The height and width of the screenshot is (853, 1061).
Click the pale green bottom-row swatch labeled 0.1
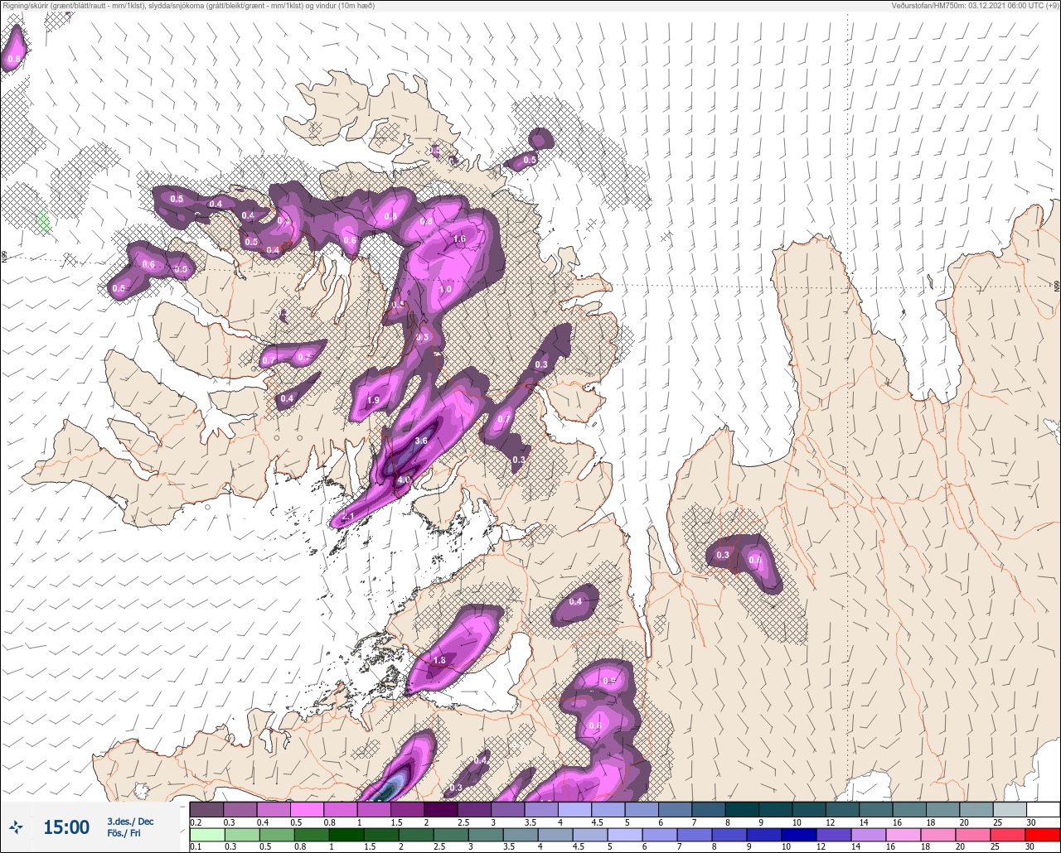pos(206,834)
